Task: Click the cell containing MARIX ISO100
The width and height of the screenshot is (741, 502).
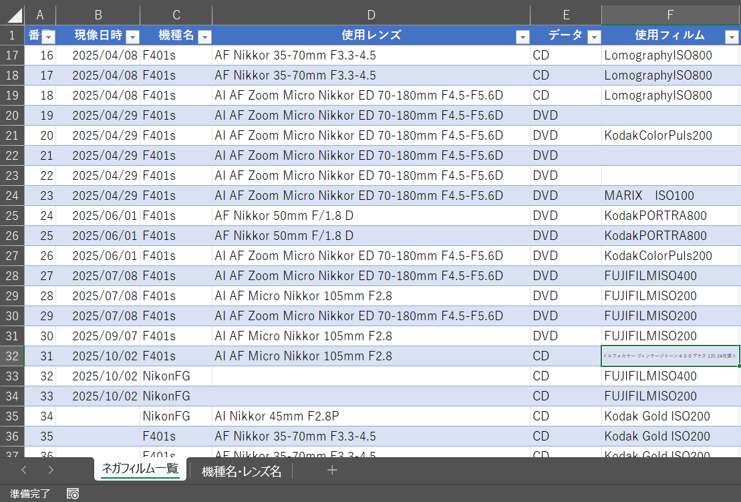Action: click(x=670, y=196)
